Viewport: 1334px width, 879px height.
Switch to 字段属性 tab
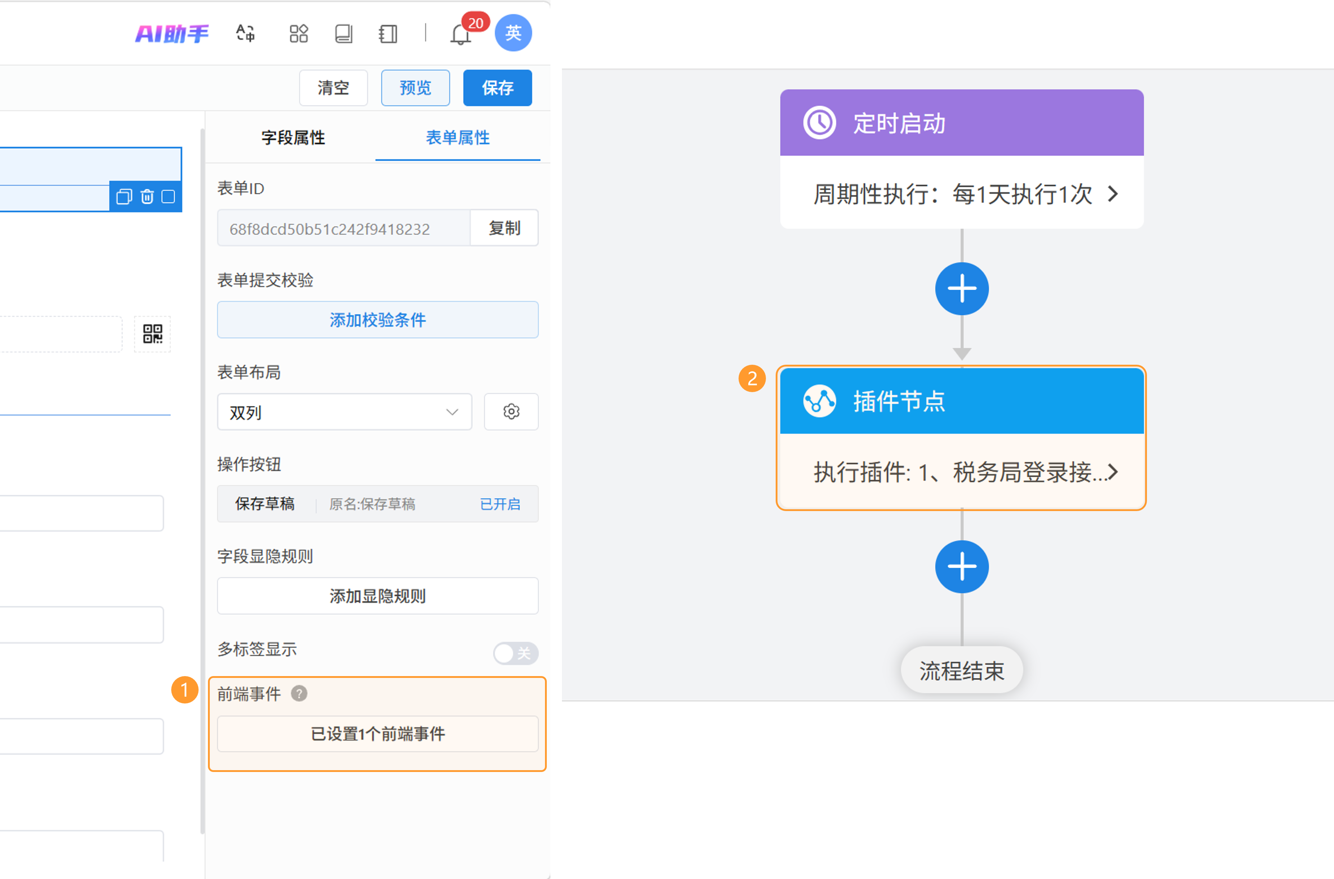tap(293, 137)
